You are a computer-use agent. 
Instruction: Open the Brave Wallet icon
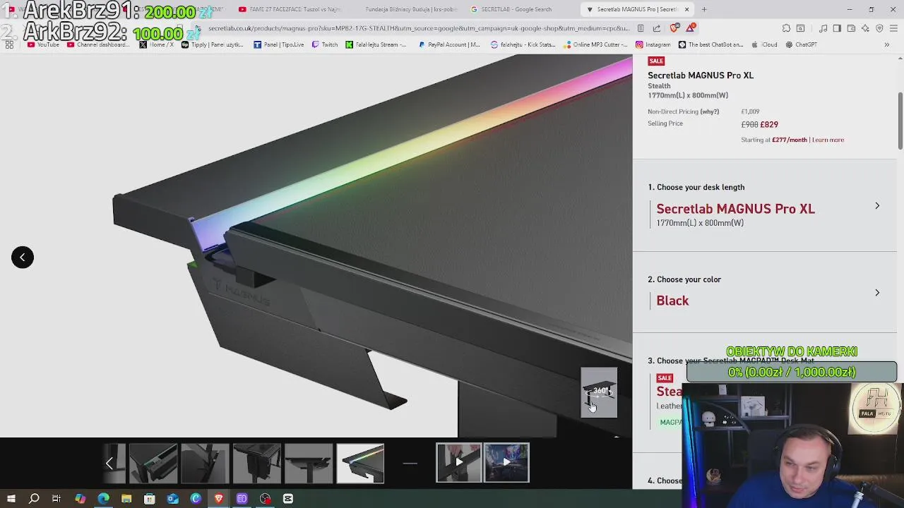click(x=851, y=28)
